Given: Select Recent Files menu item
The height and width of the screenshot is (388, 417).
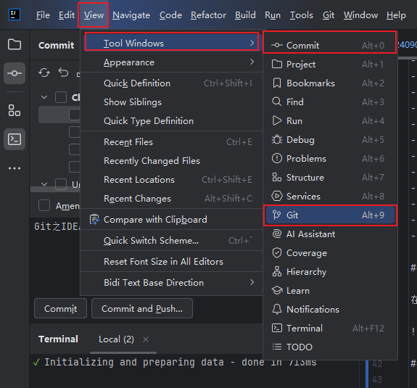Looking at the screenshot, I should pyautogui.click(x=172, y=142).
